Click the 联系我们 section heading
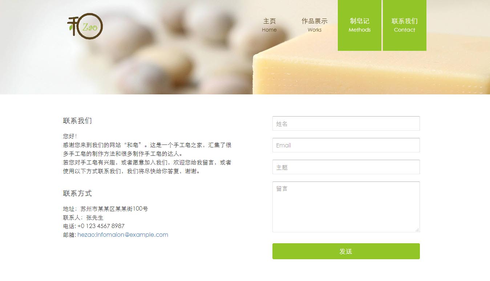Screen dimensions: 490x281 click(x=77, y=121)
